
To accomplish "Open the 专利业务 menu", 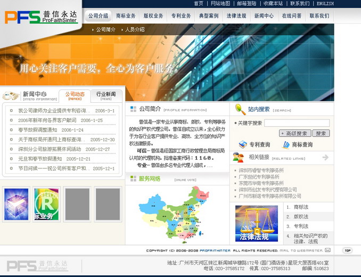I will (x=181, y=16).
